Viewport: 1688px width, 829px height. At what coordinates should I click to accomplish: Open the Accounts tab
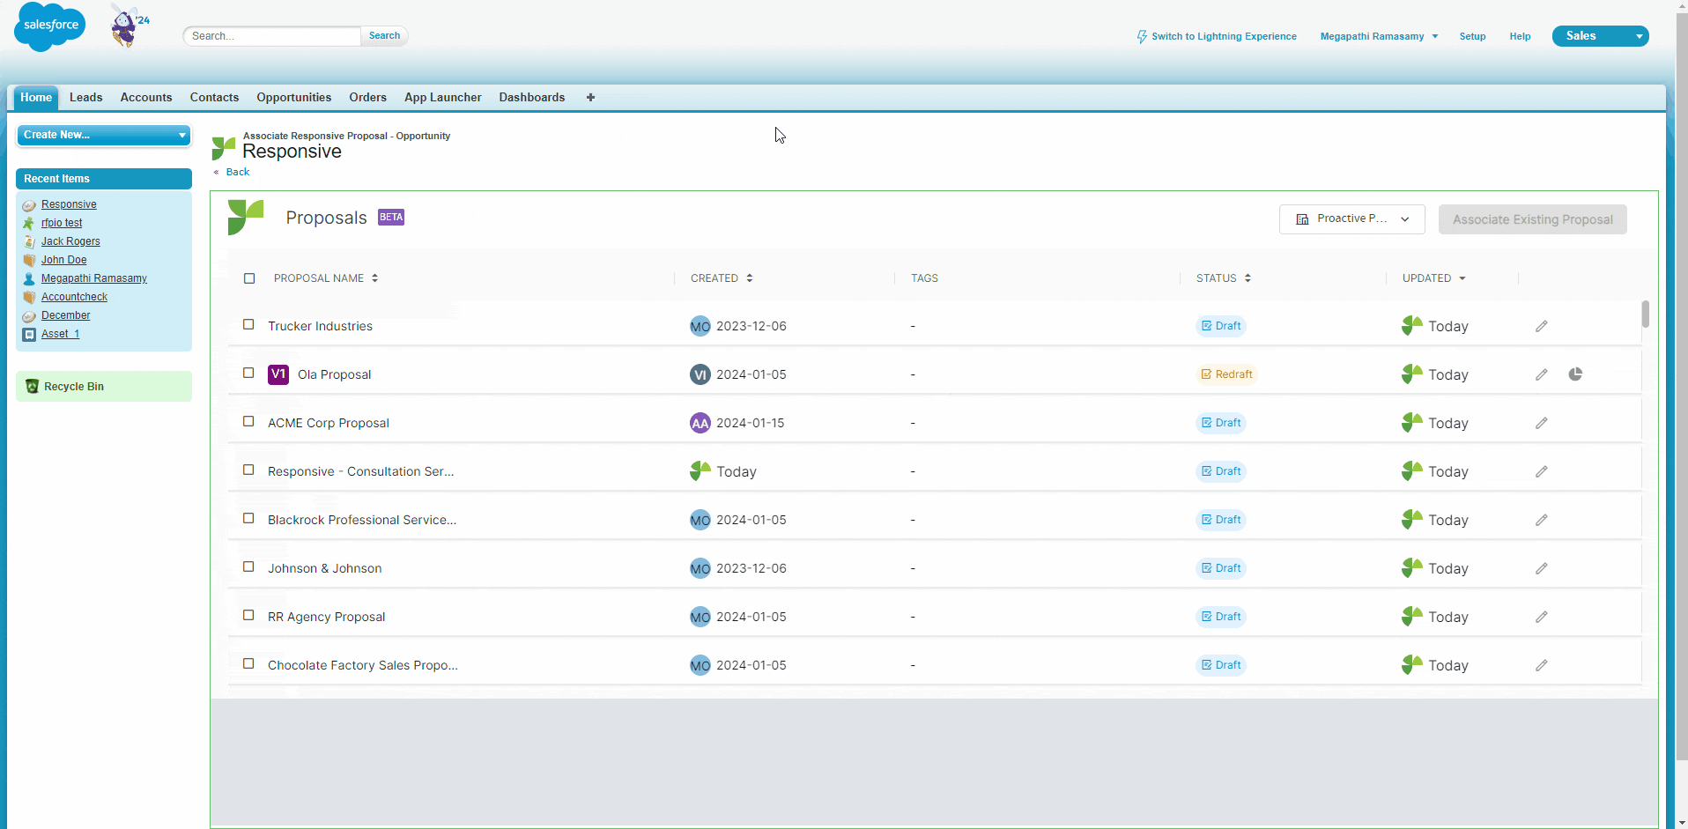click(146, 98)
